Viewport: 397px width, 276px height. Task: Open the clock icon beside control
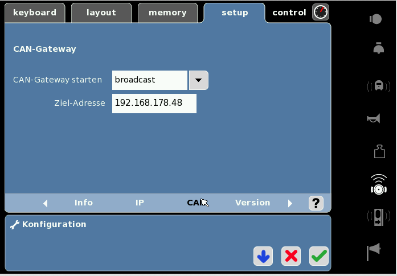pyautogui.click(x=321, y=12)
